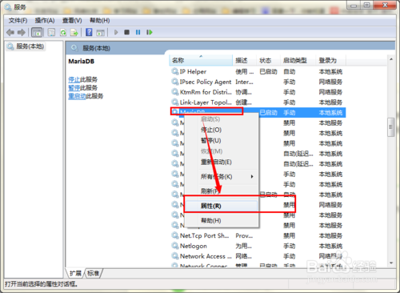Select the Net.Tcp Port Sh... service row
The height and width of the screenshot is (293, 400).
pos(258,235)
